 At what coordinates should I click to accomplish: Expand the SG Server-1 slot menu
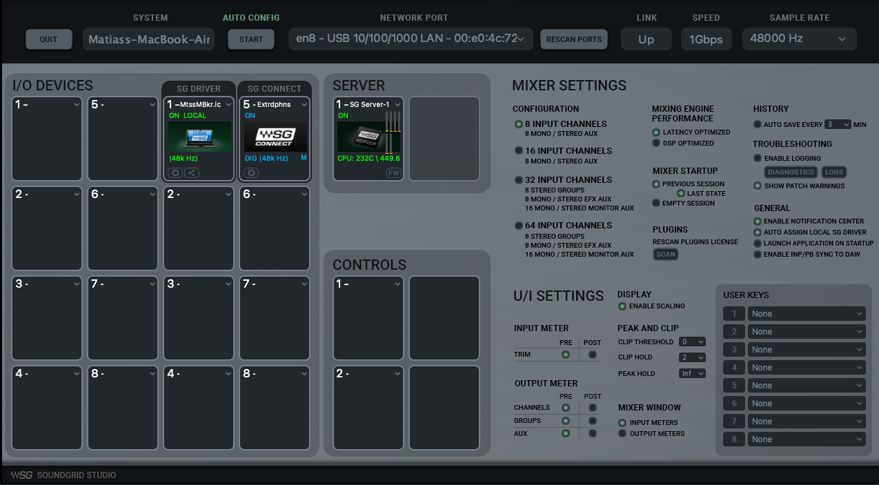point(397,105)
